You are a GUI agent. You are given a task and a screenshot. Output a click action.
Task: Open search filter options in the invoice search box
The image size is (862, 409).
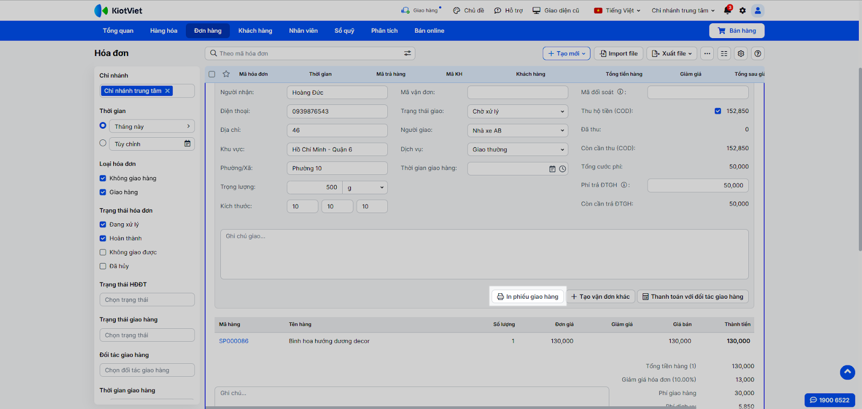coord(407,53)
